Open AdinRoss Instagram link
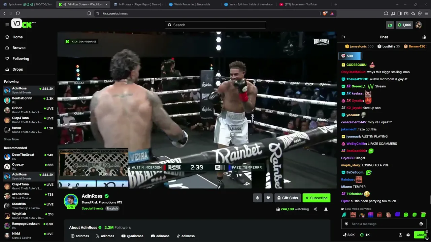Viewport: 431px width, 242px height. [x=80, y=236]
